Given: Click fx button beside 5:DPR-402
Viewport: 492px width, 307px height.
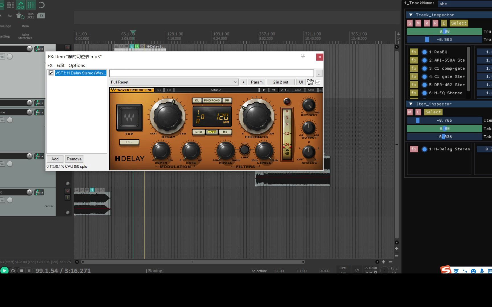Looking at the screenshot, I should click(414, 85).
